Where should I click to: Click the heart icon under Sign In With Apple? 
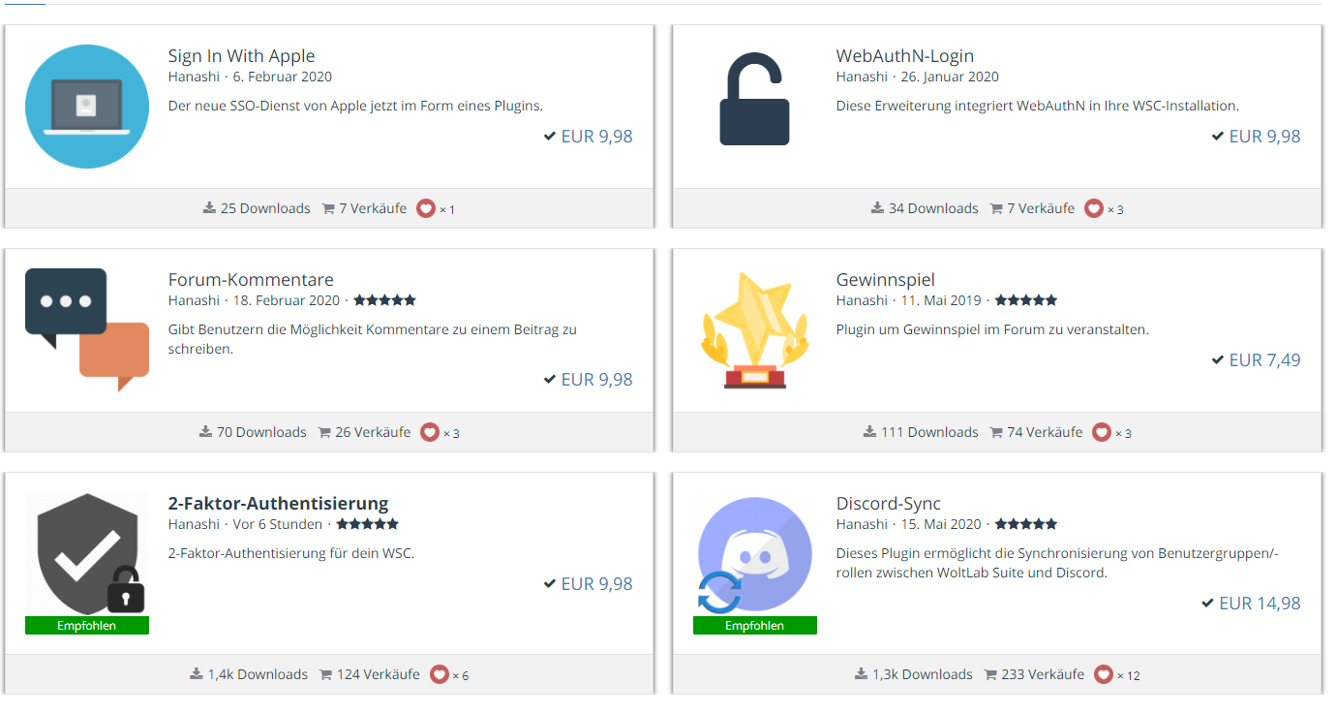[x=426, y=208]
